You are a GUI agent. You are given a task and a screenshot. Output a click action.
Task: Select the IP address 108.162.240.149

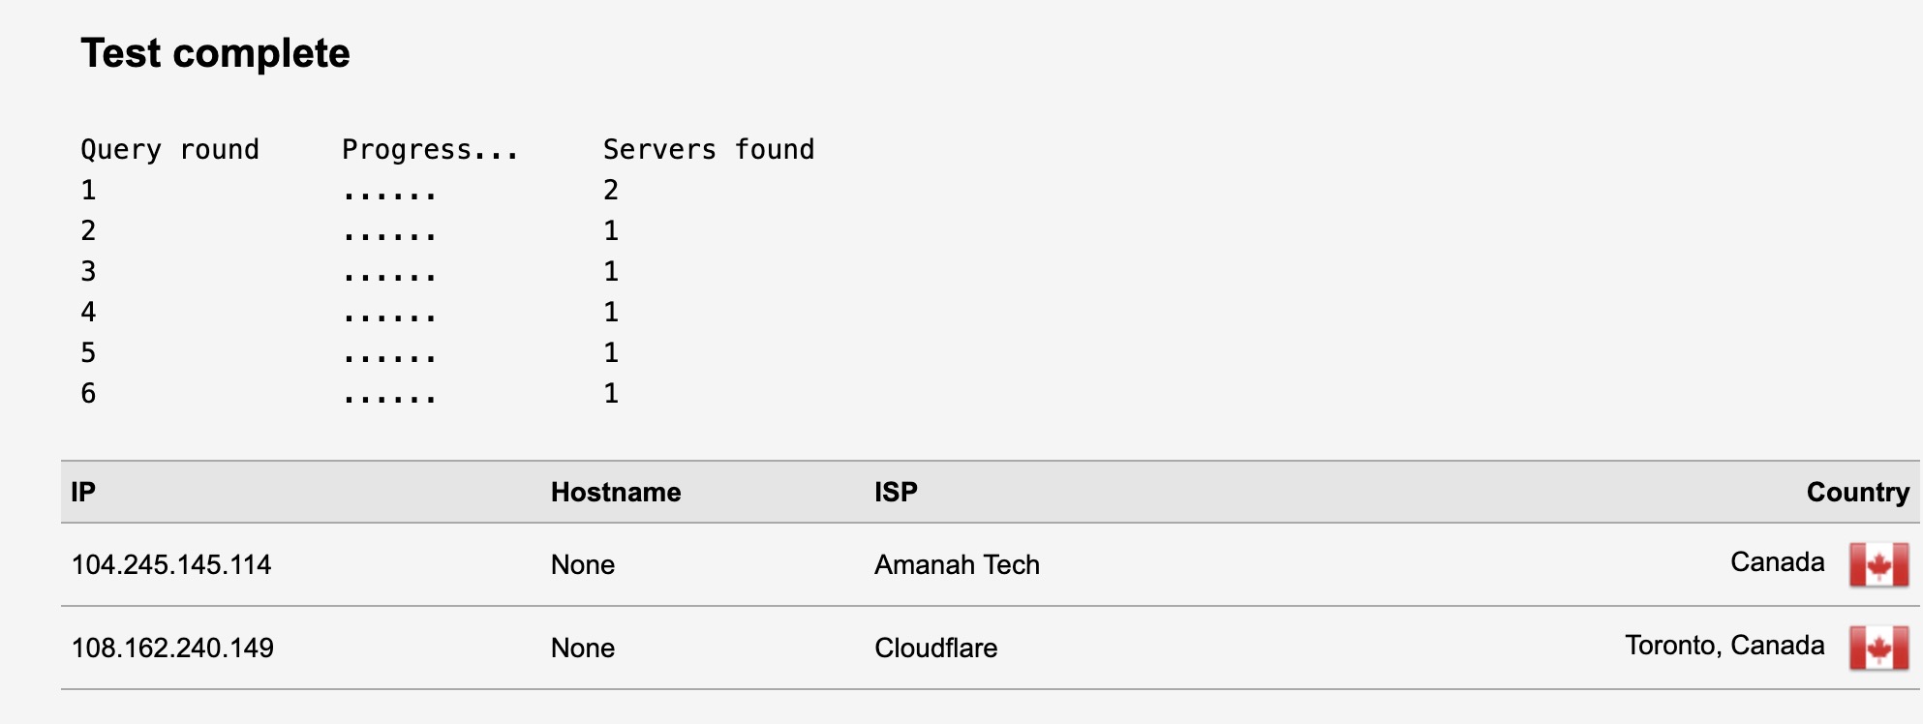172,649
